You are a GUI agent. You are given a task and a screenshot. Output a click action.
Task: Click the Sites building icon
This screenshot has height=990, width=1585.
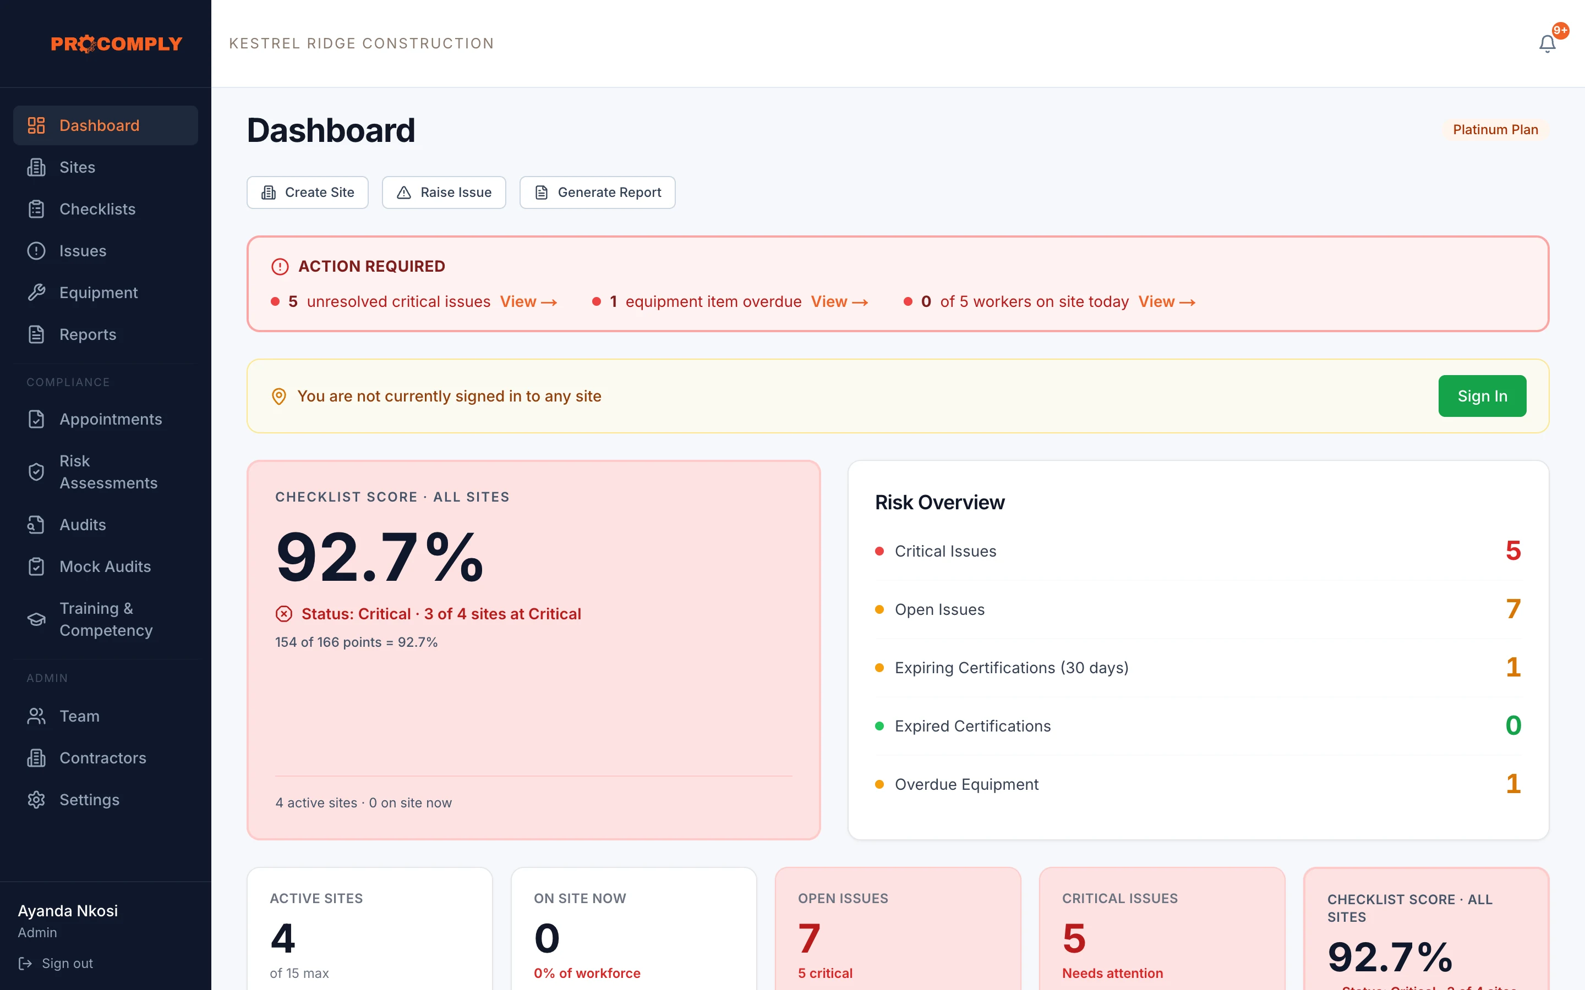36,167
